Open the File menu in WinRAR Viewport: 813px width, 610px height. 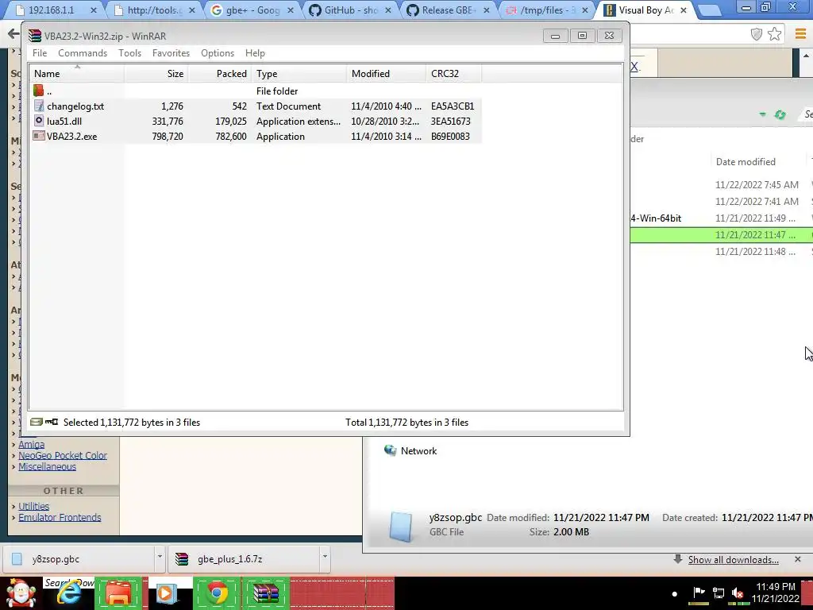(40, 53)
